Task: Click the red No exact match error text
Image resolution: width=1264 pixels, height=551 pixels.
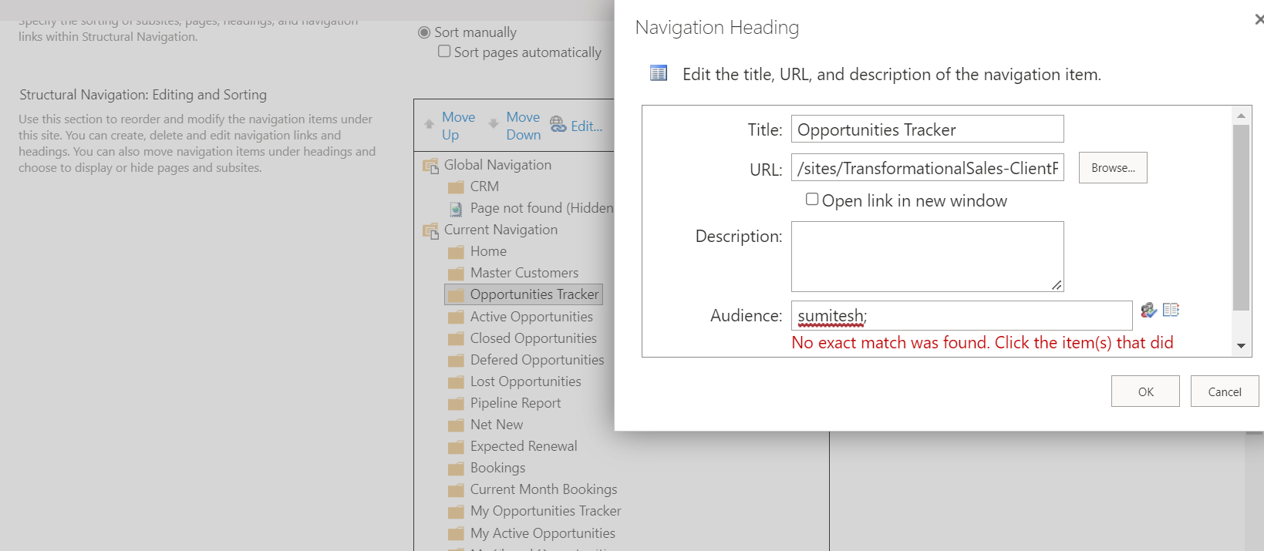Action: click(983, 343)
